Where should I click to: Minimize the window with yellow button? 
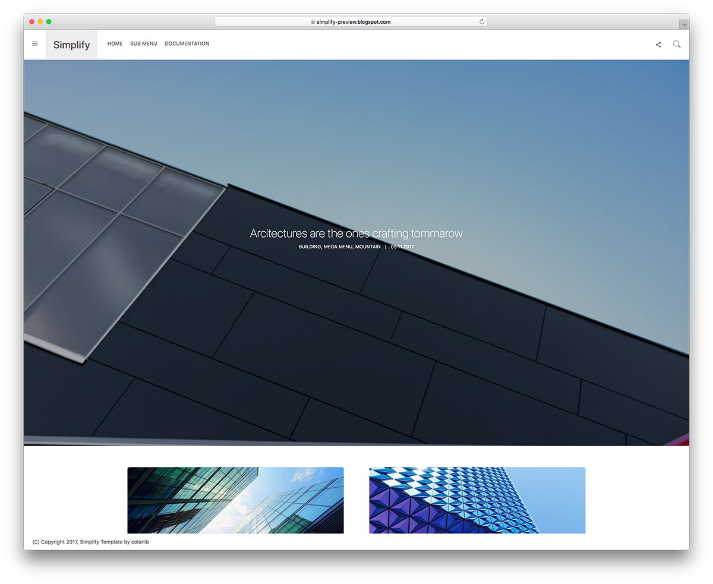pos(40,22)
